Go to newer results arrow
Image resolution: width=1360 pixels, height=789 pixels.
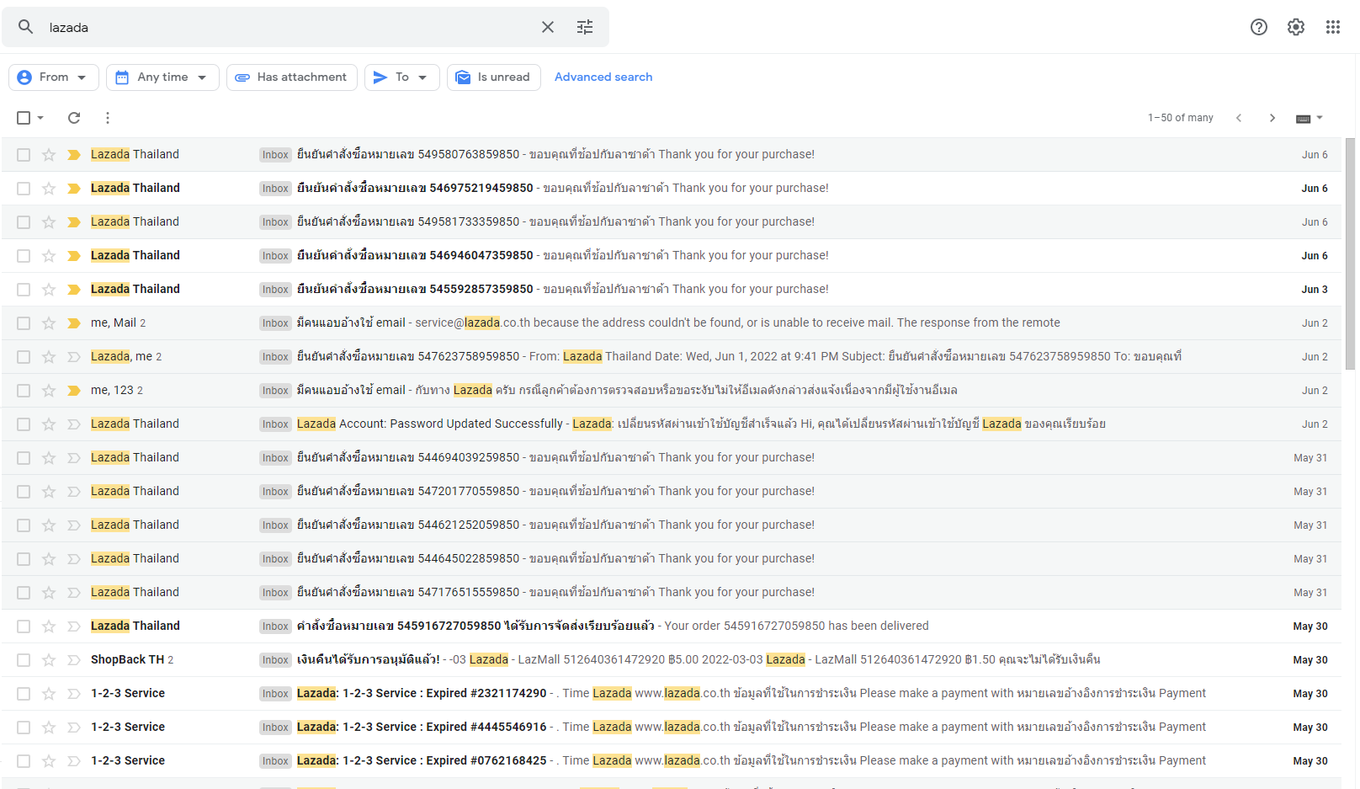tap(1239, 118)
